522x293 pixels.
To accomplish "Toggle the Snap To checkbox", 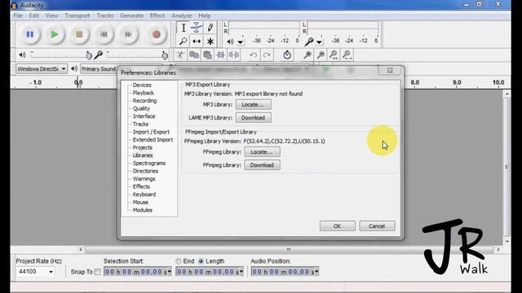I will pyautogui.click(x=97, y=272).
